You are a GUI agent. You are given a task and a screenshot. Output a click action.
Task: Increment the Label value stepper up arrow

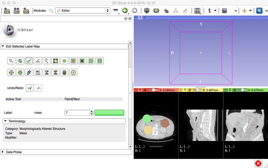(92, 112)
